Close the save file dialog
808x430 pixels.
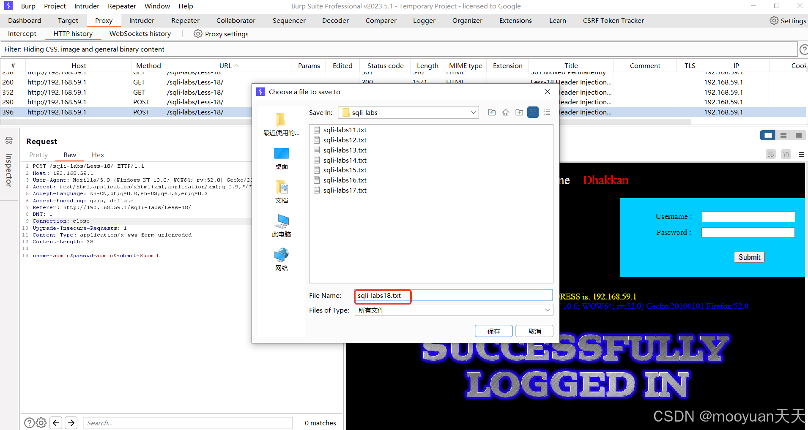(548, 92)
